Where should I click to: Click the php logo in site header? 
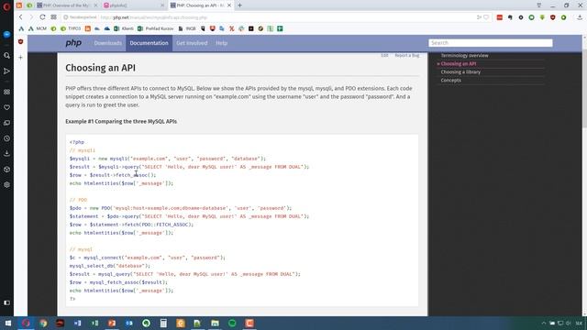coord(73,43)
